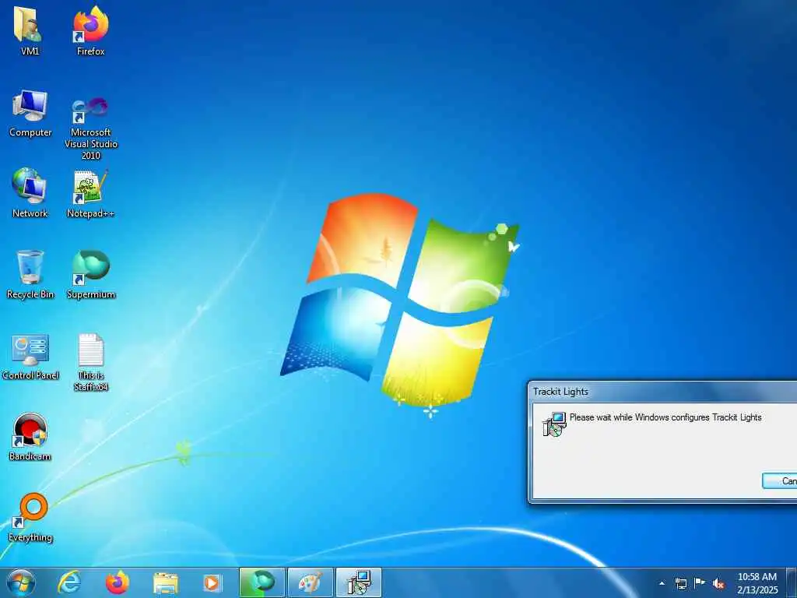Click the Trackit Lights dialog title bar
797x598 pixels.
(x=663, y=392)
